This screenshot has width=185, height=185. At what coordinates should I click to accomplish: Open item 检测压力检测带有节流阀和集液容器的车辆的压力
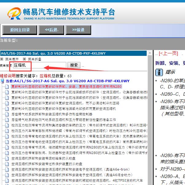coord(79,125)
